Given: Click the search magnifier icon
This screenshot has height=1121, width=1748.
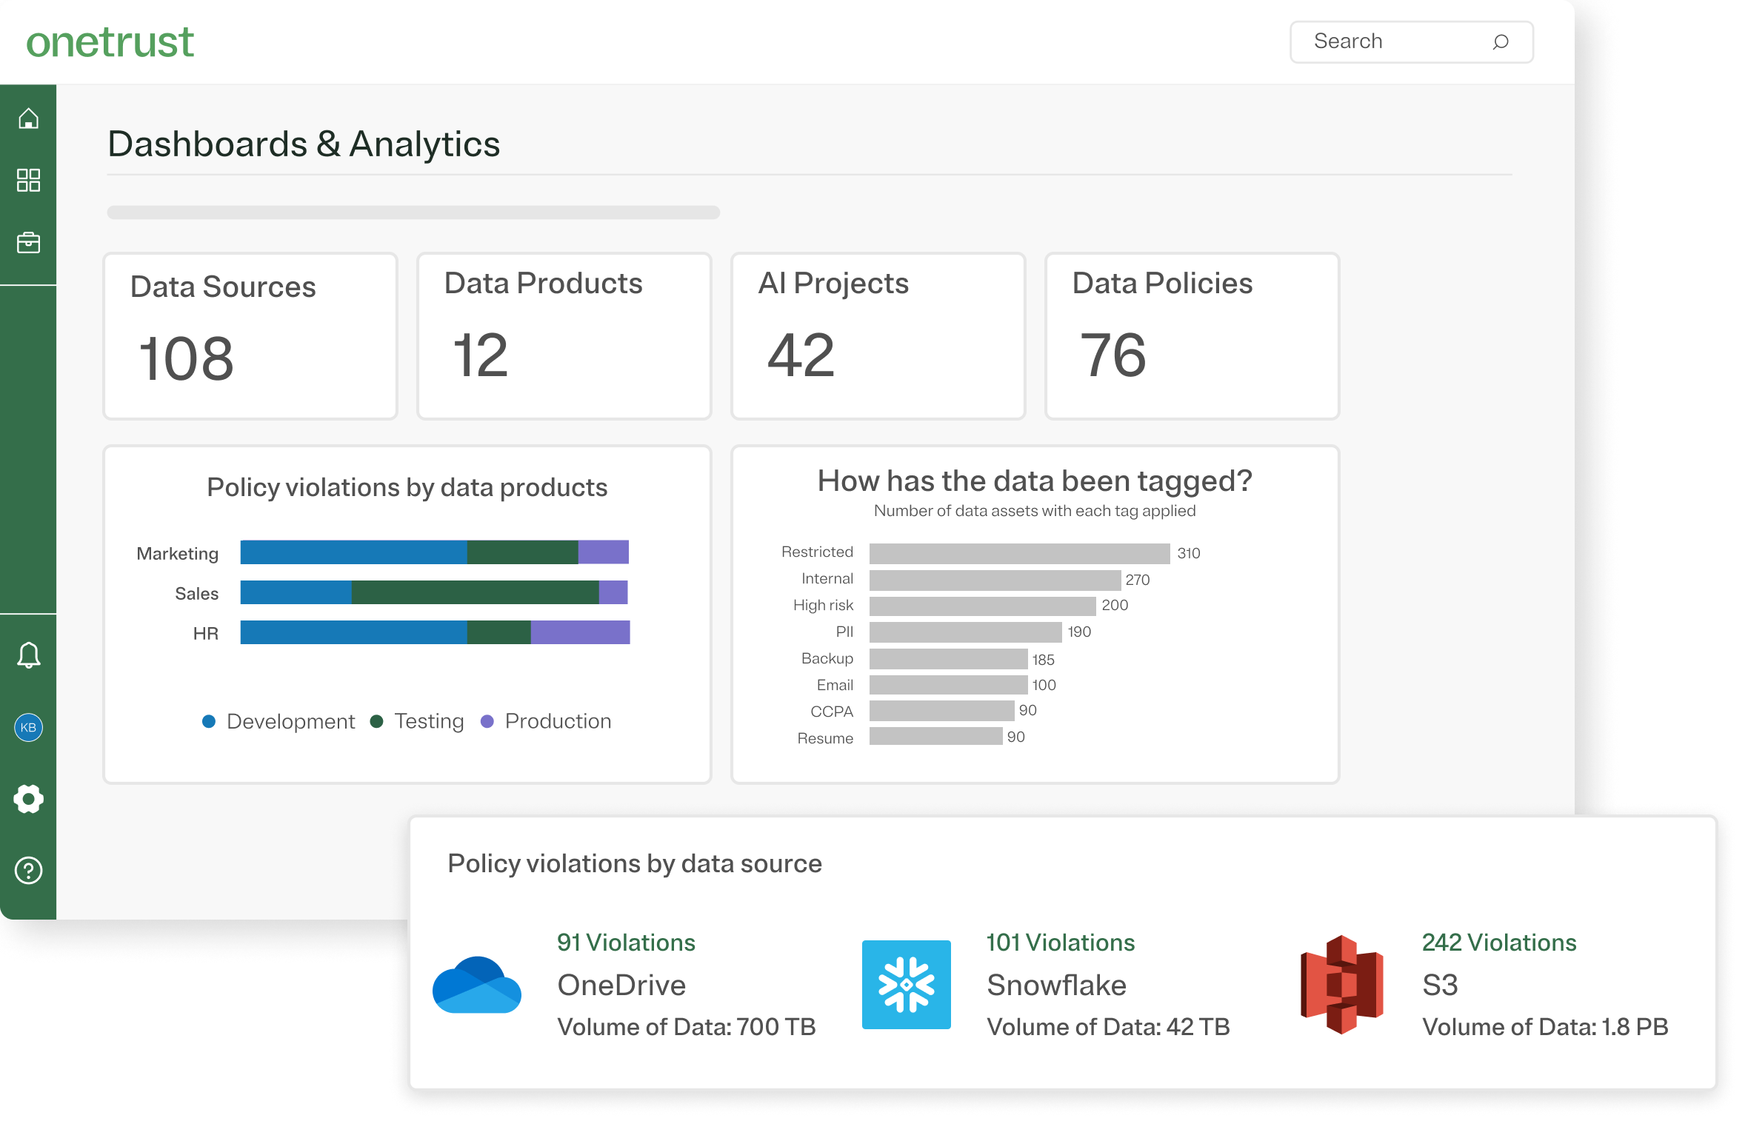Looking at the screenshot, I should click(1501, 41).
